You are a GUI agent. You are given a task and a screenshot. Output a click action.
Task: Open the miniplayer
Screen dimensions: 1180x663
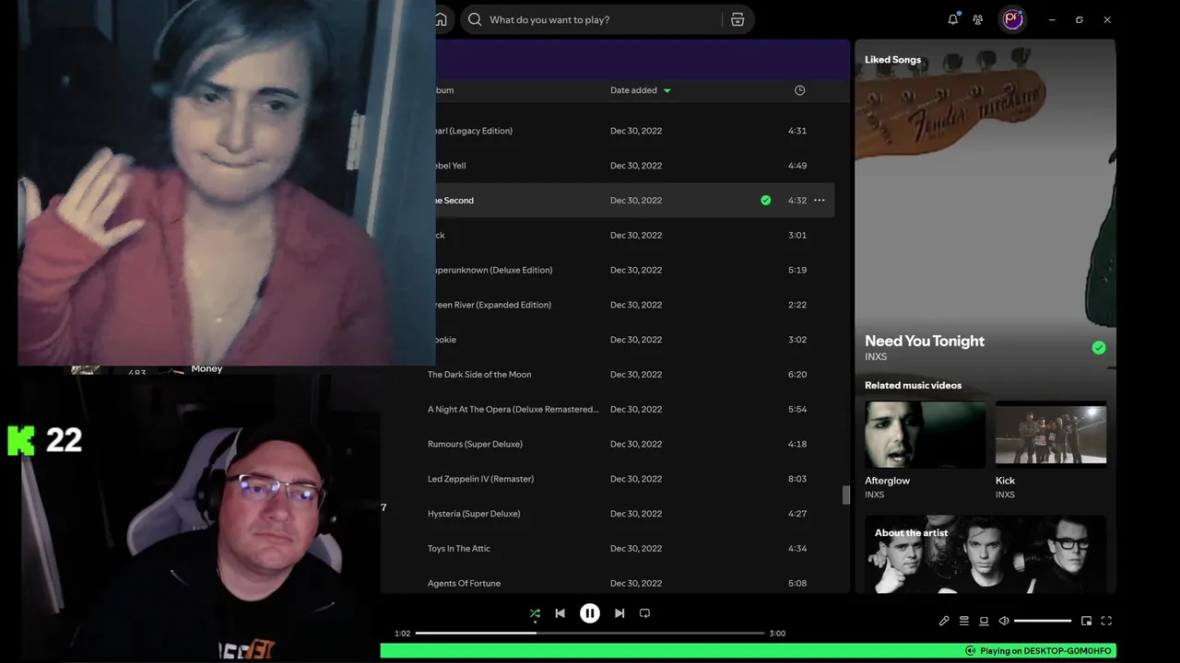(x=1086, y=621)
